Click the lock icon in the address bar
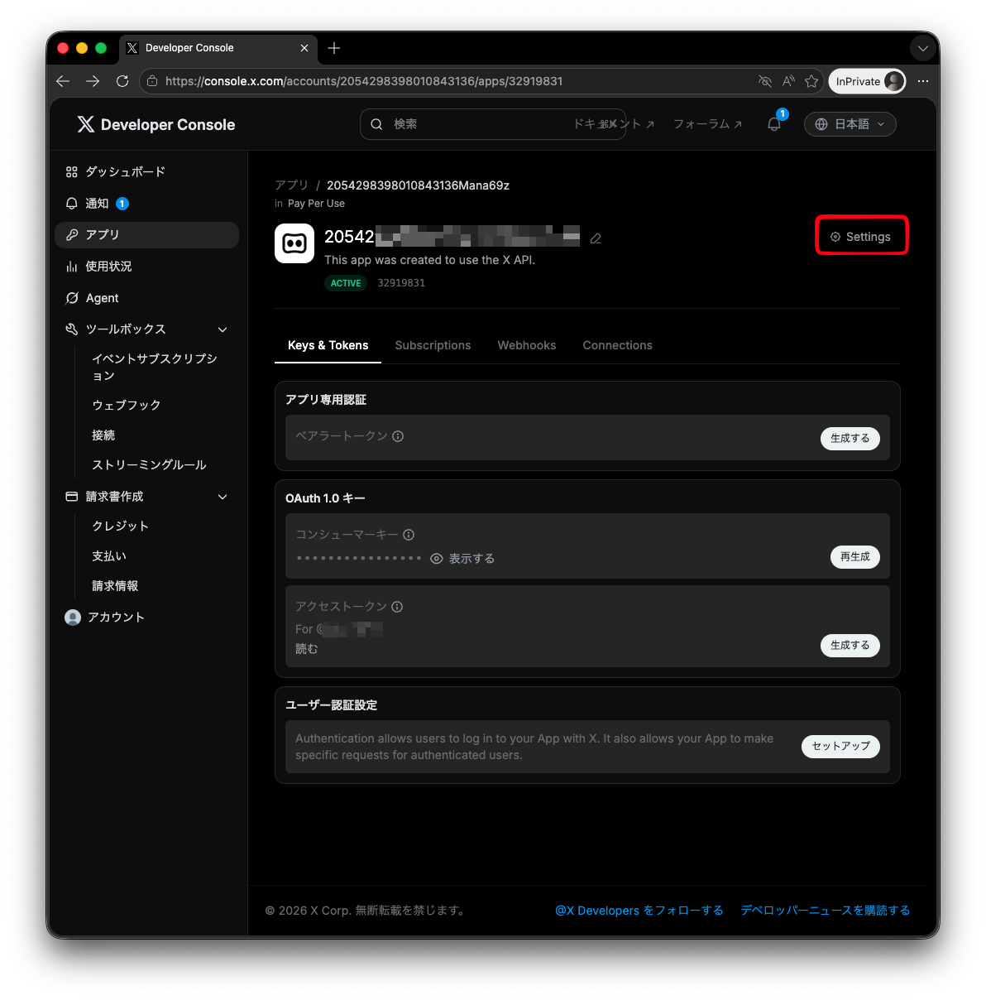 (x=152, y=81)
